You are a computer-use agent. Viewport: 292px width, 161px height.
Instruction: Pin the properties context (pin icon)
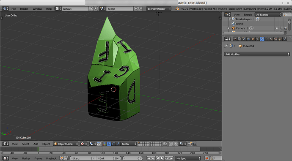coord(226,46)
